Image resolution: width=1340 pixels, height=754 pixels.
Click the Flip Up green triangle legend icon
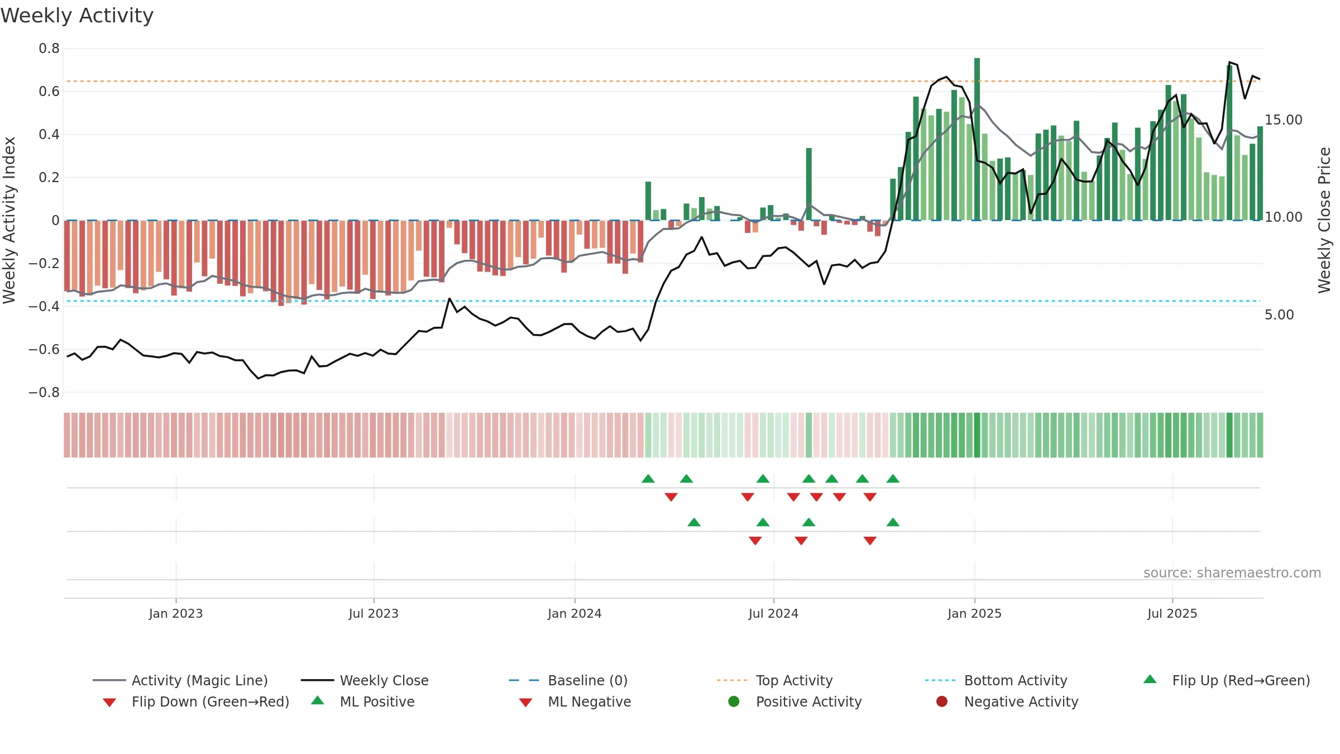pos(1150,679)
